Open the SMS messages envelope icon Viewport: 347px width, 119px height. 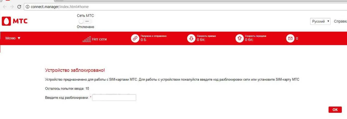click(290, 38)
